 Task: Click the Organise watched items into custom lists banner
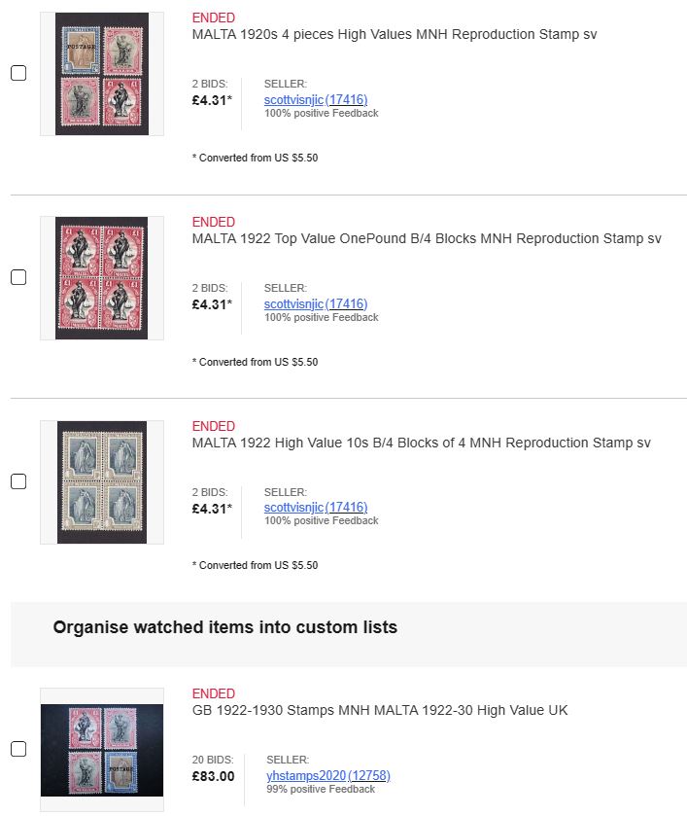click(349, 634)
